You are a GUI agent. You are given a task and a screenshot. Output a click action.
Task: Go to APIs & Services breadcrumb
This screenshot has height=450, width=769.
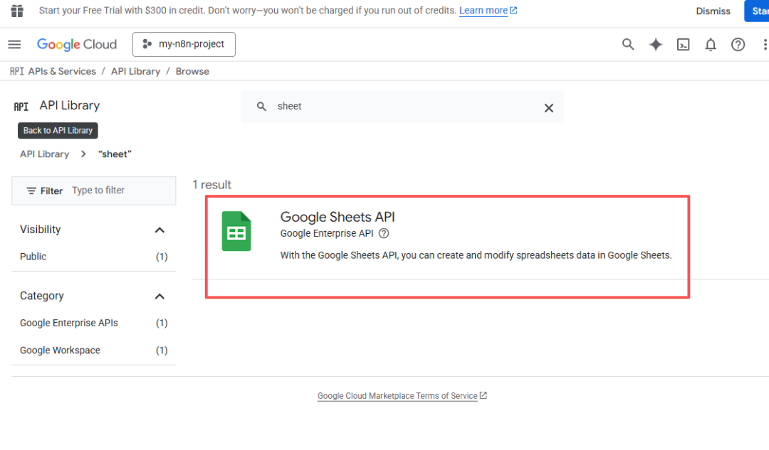click(62, 71)
